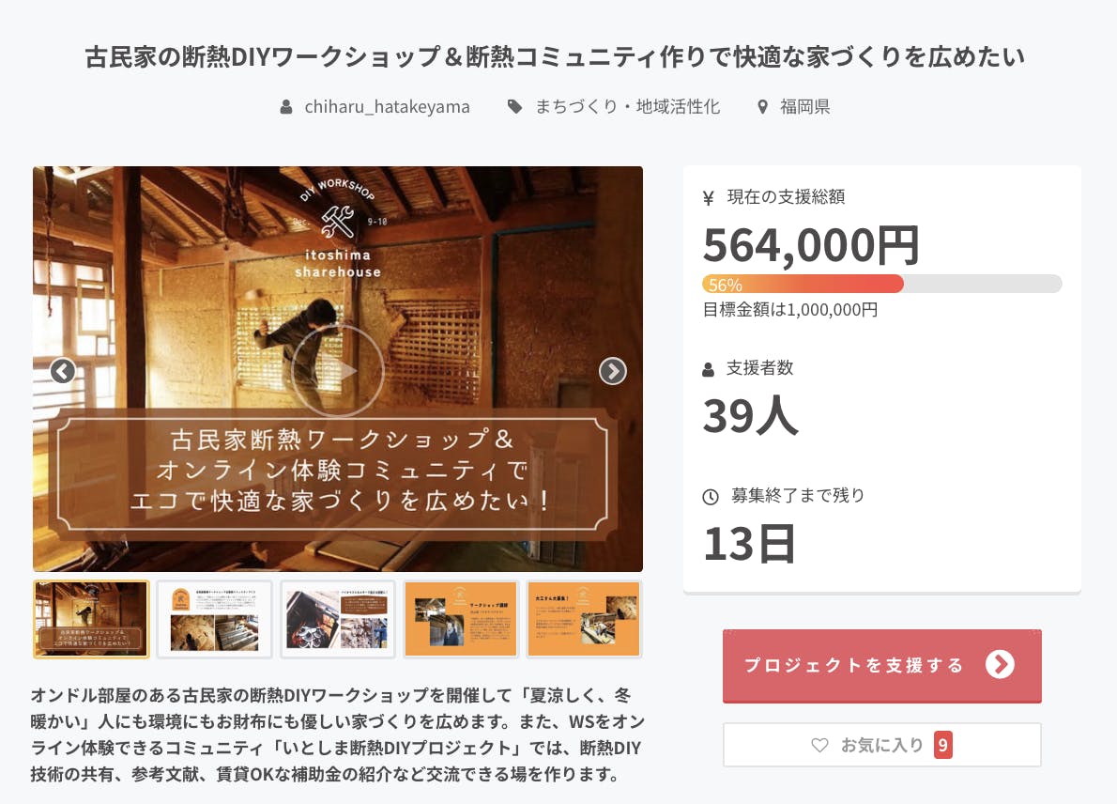Click the tag icon beside まちづくり・地域活性化
The image size is (1117, 804).
(x=514, y=107)
